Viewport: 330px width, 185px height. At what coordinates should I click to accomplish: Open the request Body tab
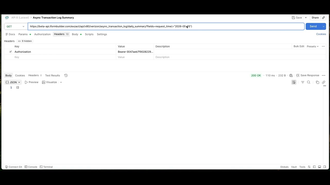[77, 34]
